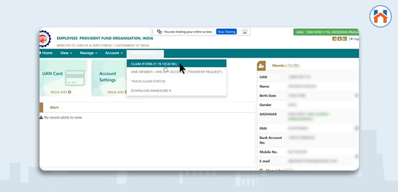Click the Birth Date row label
398x192 pixels.
268,96
